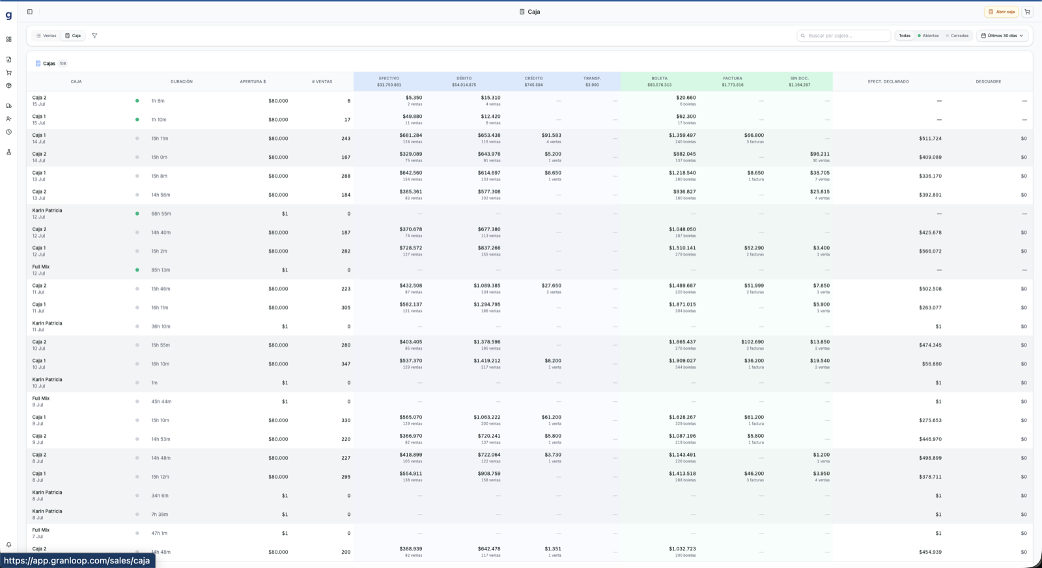This screenshot has width=1042, height=568.
Task: Sort by the Duración column header
Action: [182, 81]
